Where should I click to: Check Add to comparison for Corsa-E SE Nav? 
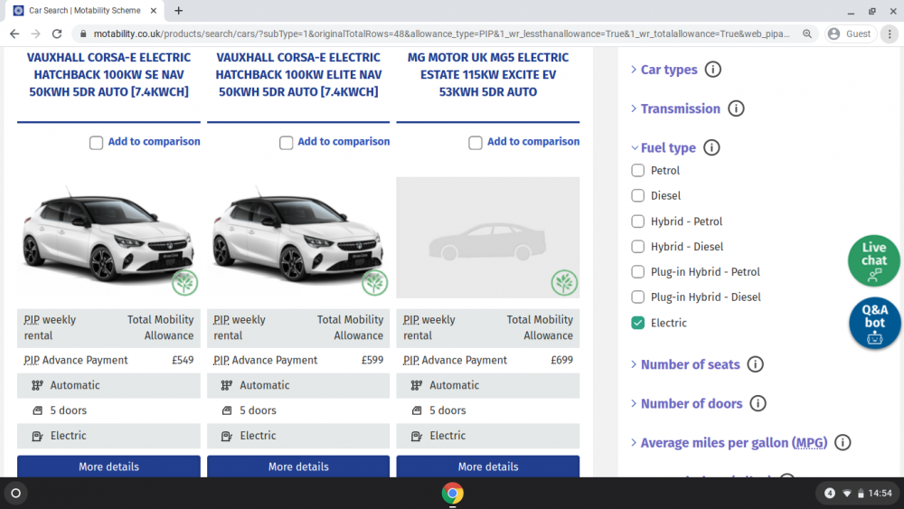pyautogui.click(x=97, y=142)
